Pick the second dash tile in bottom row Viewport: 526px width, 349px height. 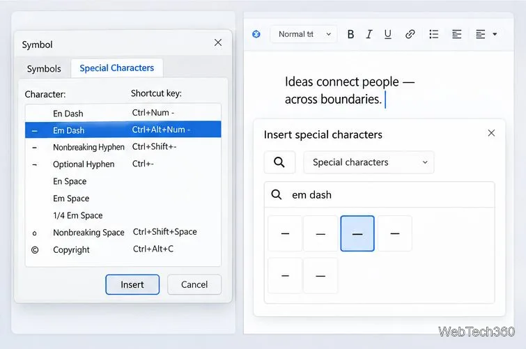click(320, 276)
